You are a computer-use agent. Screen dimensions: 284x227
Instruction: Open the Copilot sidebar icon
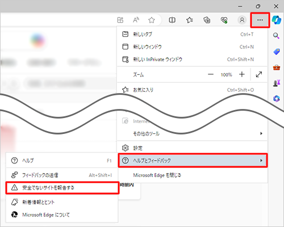click(277, 20)
